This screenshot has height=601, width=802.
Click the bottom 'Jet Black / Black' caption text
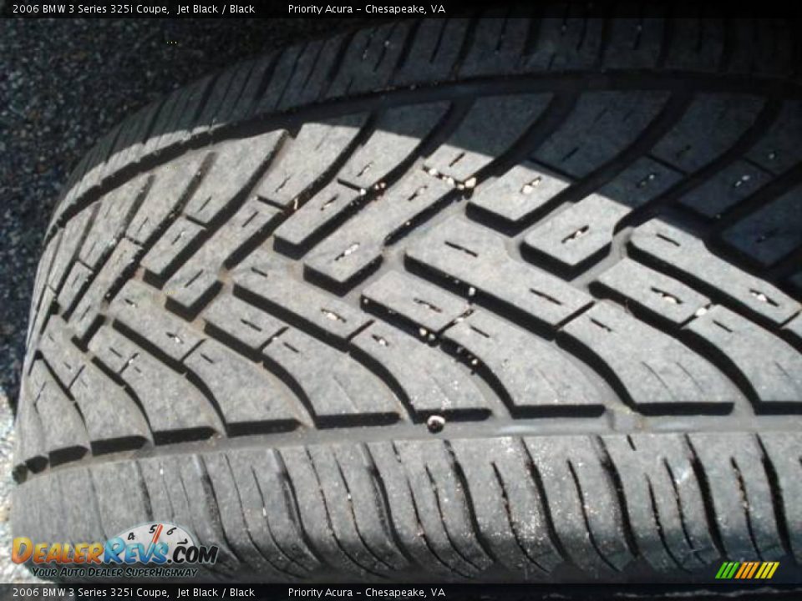216,593
